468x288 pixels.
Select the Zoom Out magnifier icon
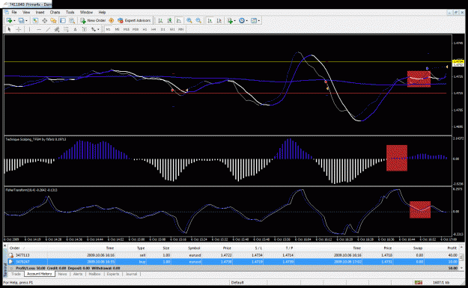tap(198, 21)
